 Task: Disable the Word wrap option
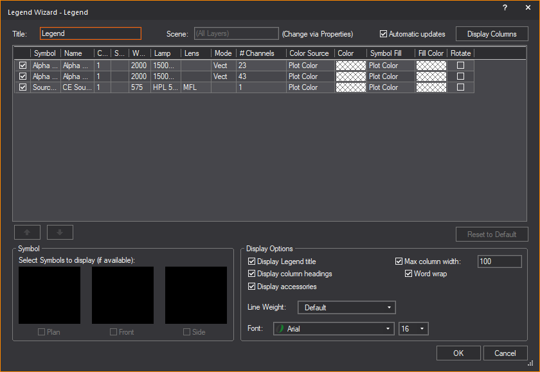coord(409,274)
